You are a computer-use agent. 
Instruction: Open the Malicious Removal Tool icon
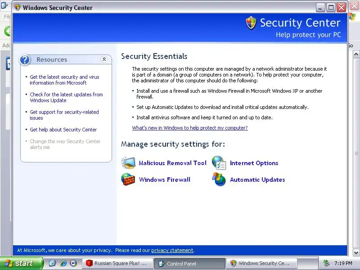[128, 163]
